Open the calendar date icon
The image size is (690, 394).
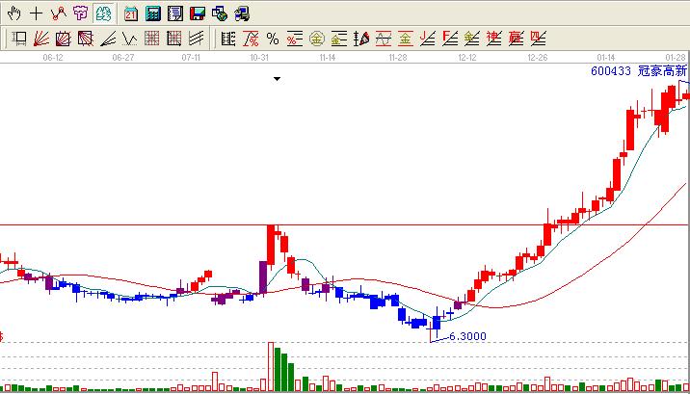(x=130, y=13)
